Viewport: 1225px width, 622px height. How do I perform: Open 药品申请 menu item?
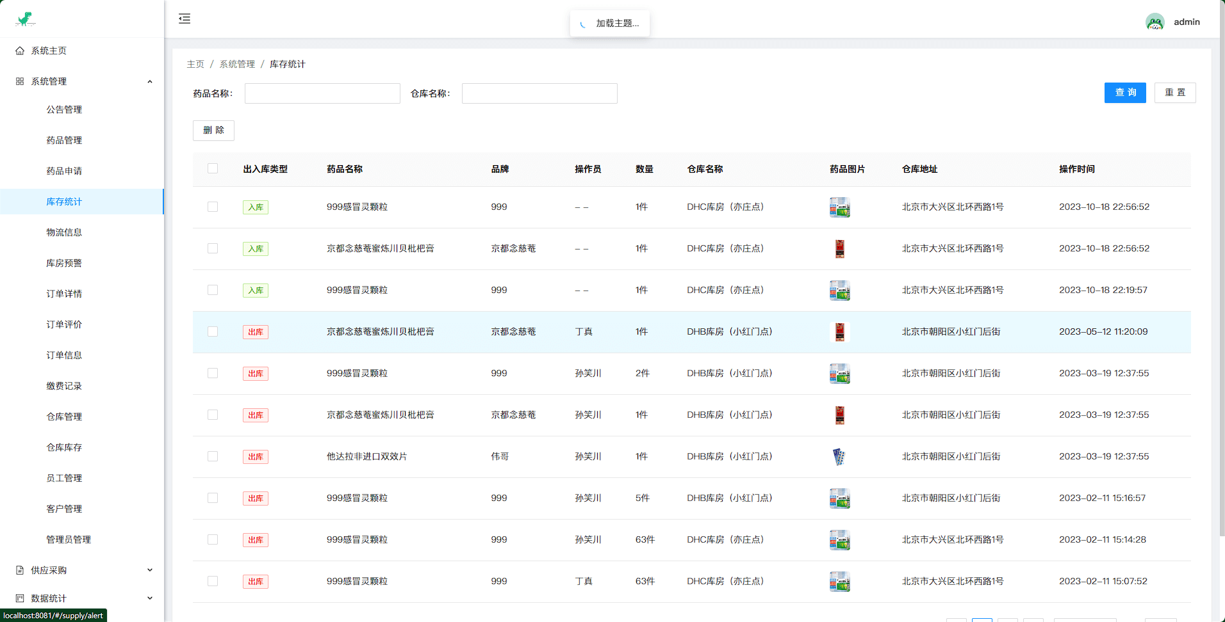tap(82, 171)
